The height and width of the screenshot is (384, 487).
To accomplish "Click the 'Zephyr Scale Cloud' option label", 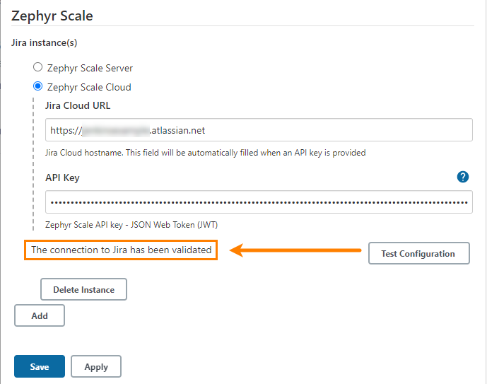I will [88, 88].
